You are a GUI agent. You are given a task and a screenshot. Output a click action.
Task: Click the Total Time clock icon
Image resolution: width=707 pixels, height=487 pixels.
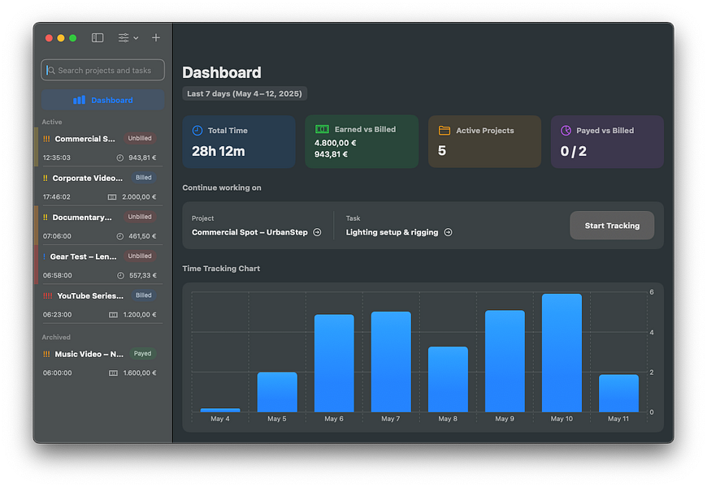coord(197,131)
